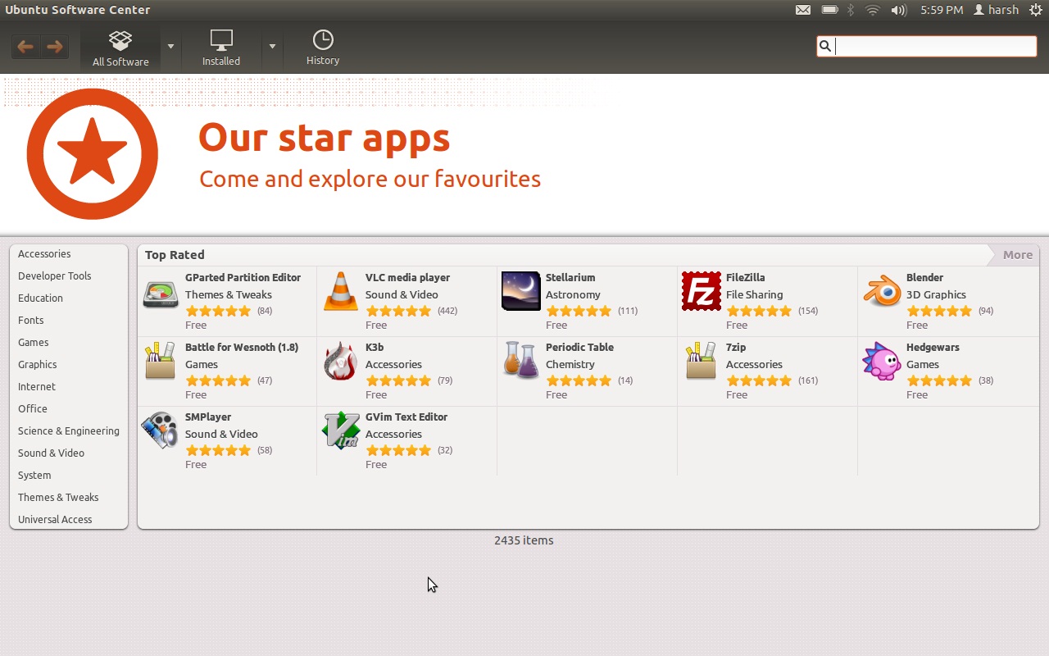Expand the Installed dropdown arrow

coord(272,47)
